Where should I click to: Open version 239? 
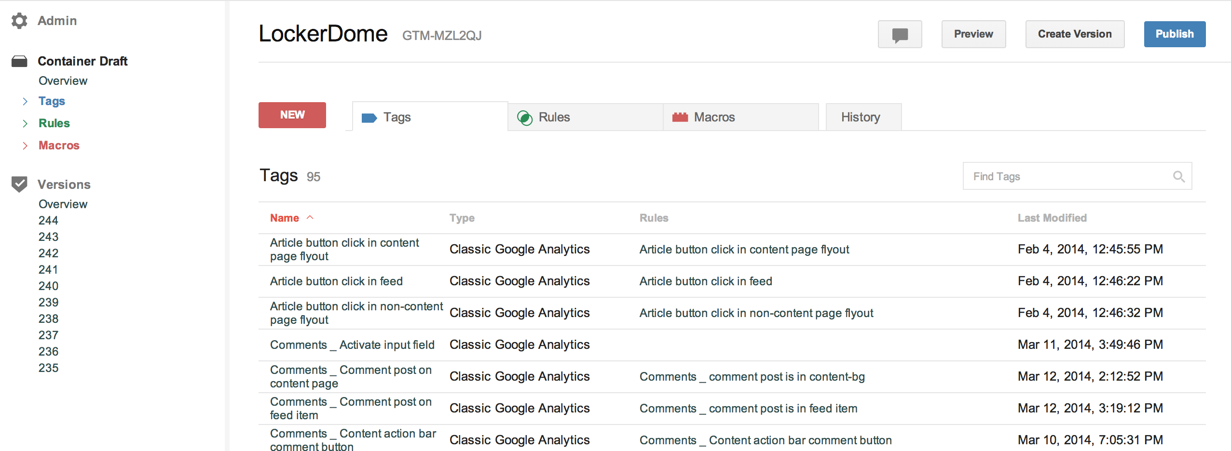(48, 303)
